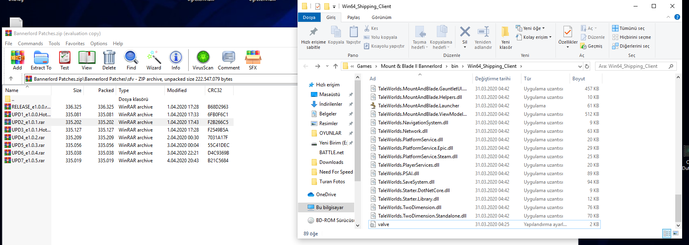
Task: Open the View tool in WinRAR
Action: pyautogui.click(x=87, y=61)
